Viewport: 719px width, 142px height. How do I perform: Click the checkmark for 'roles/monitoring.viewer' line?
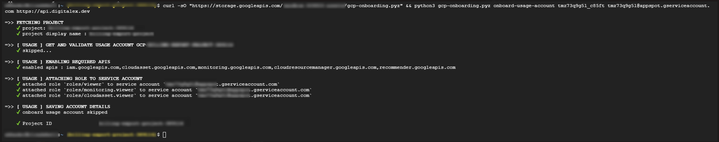(18, 90)
